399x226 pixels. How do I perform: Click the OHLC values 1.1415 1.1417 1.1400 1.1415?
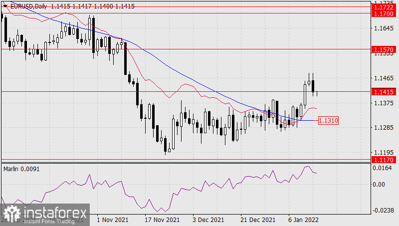click(93, 6)
